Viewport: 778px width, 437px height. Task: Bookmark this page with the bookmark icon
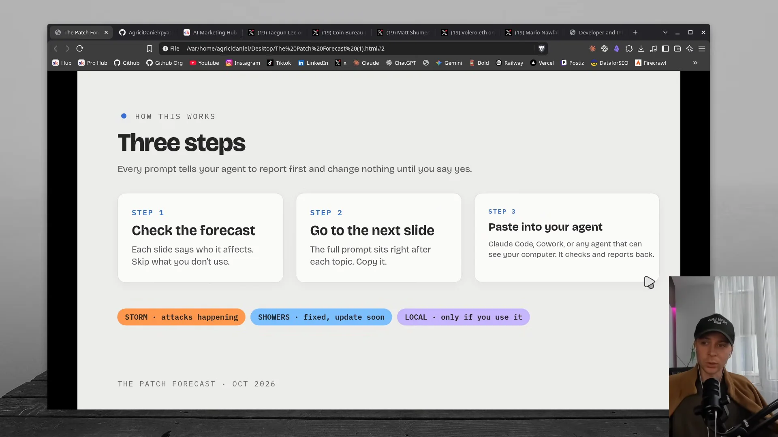(x=150, y=49)
